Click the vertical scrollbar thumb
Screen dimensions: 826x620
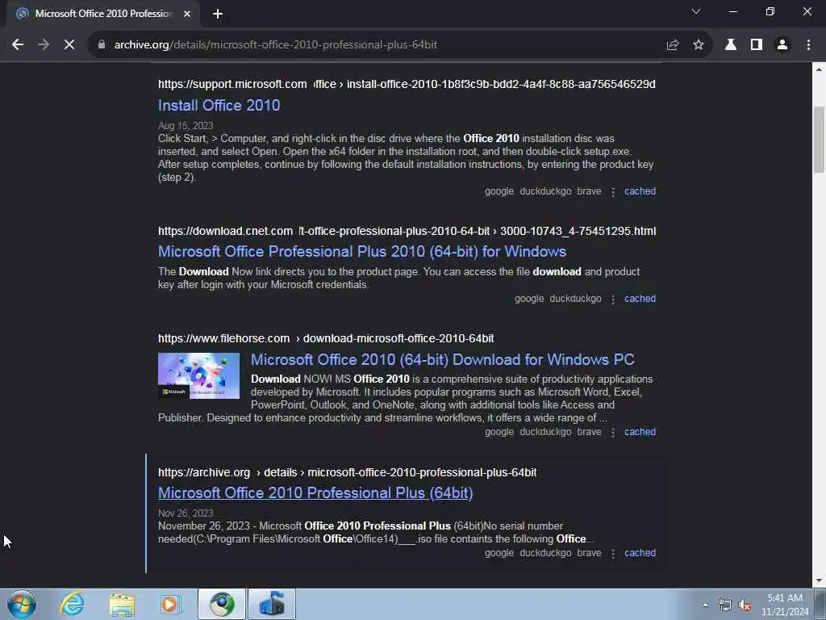click(x=819, y=139)
